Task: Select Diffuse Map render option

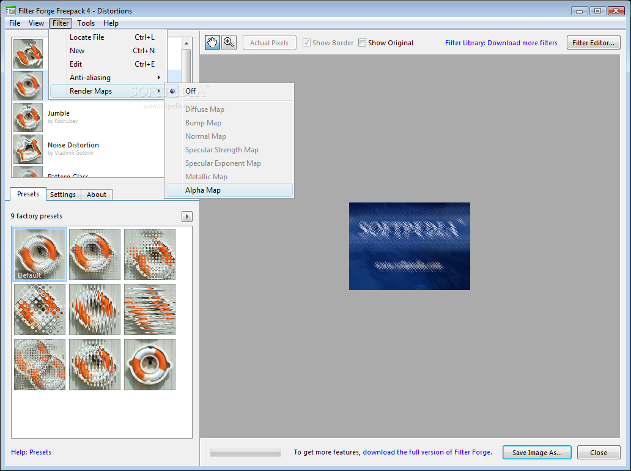Action: pos(229,109)
